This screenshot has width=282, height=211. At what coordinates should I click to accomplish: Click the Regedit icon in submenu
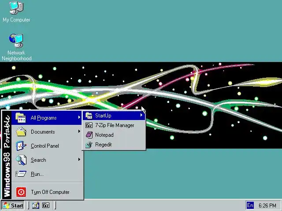point(89,145)
